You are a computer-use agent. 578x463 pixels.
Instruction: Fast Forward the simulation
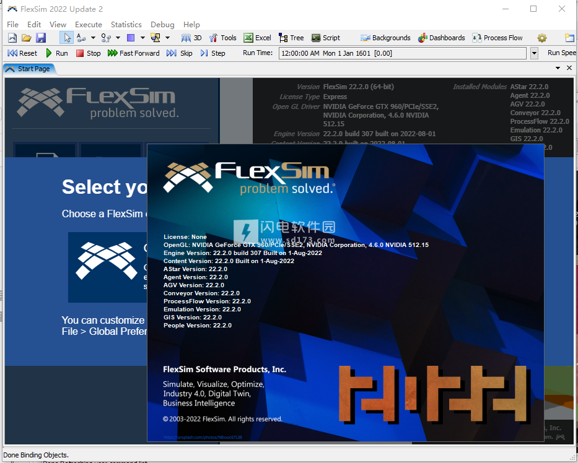click(133, 53)
